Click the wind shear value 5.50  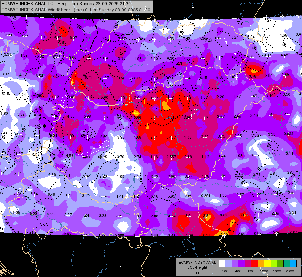click(x=252, y=57)
